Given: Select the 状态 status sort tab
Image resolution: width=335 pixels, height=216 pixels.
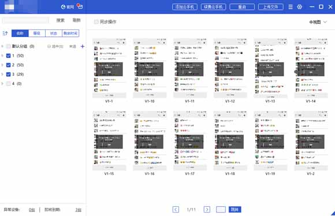Looking at the screenshot, I should tap(54, 33).
